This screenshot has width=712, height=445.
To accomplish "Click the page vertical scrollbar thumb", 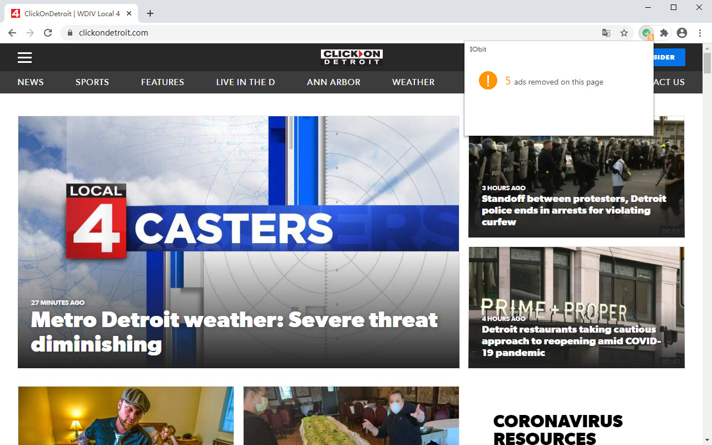I will 707,64.
